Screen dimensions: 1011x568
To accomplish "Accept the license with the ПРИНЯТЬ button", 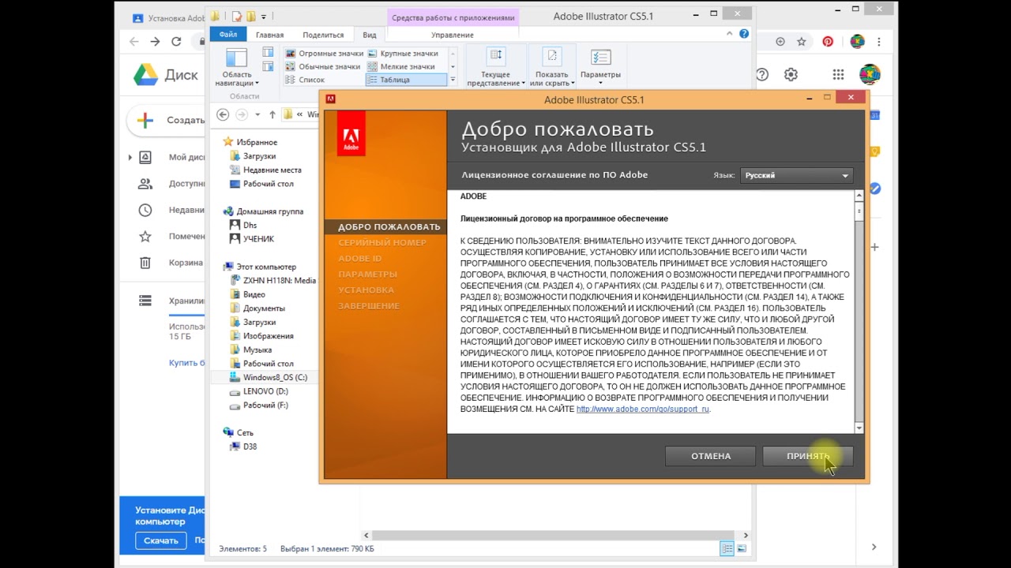I will tap(807, 456).
